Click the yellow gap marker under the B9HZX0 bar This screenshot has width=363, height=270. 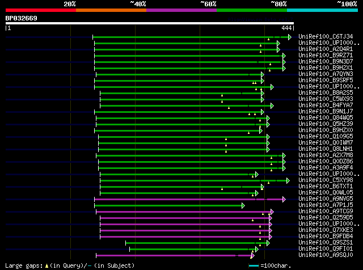coord(248,133)
